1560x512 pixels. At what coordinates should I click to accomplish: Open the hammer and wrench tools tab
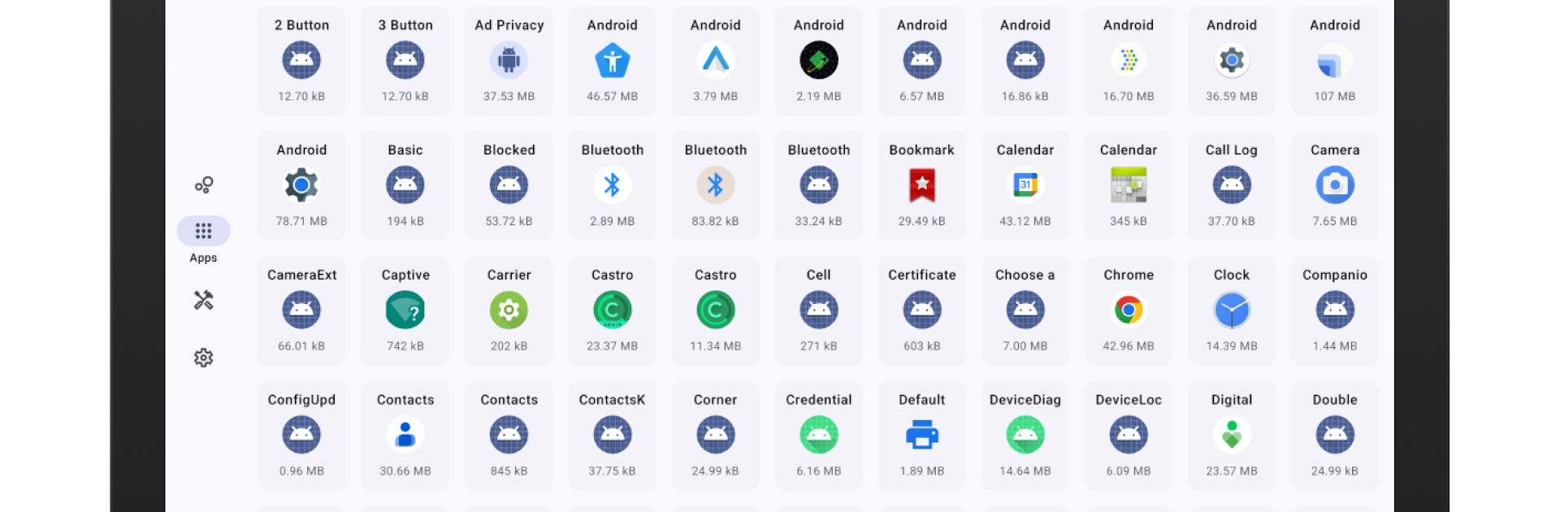pos(203,300)
